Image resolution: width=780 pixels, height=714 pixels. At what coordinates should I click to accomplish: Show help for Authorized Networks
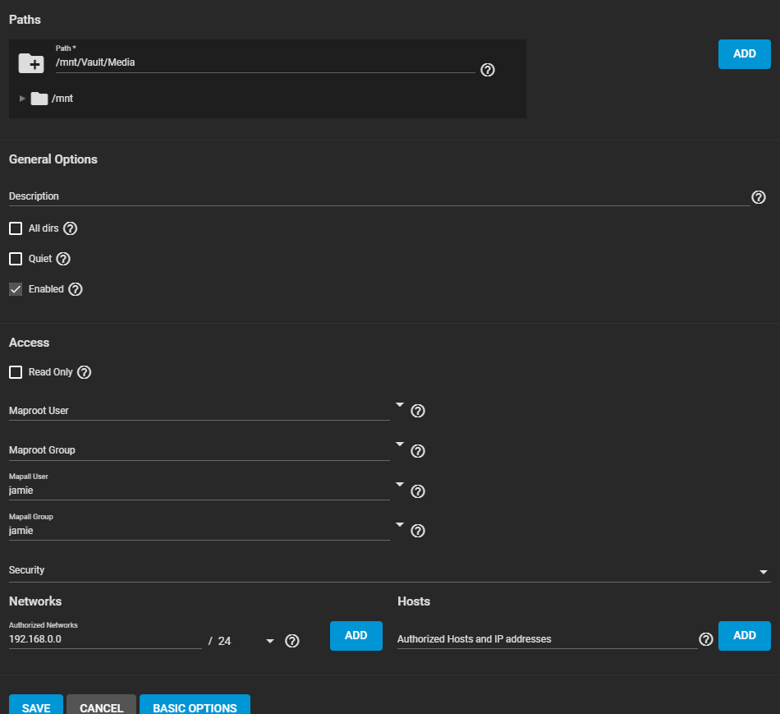(x=291, y=641)
